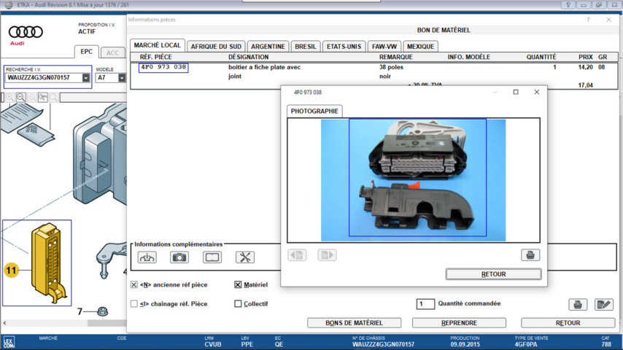Print the photograph using printer icon
The image size is (623, 350).
[530, 255]
